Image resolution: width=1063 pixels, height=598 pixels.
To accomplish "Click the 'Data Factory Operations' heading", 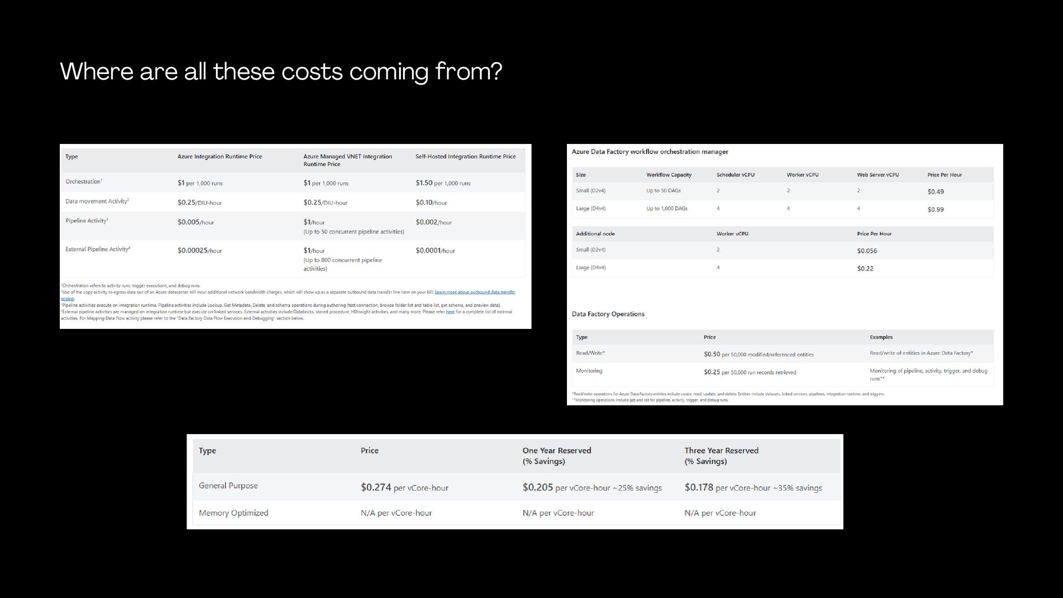I will point(608,314).
